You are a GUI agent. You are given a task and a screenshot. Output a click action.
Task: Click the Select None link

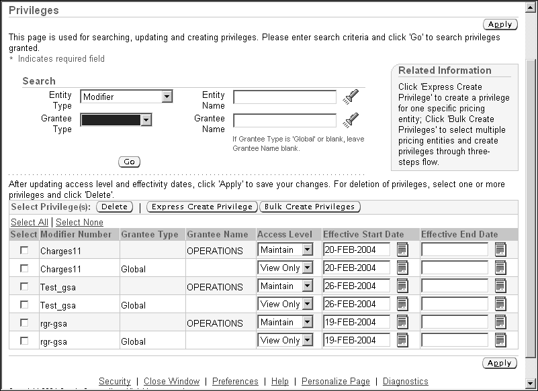point(80,222)
